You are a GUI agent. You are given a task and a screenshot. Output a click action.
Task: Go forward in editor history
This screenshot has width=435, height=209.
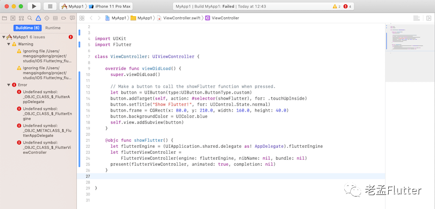(x=99, y=18)
